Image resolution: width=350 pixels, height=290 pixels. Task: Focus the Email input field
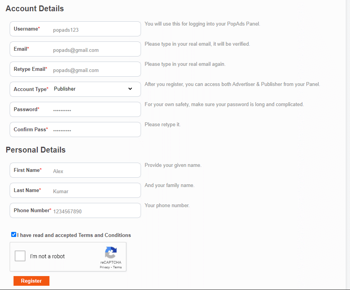point(75,49)
